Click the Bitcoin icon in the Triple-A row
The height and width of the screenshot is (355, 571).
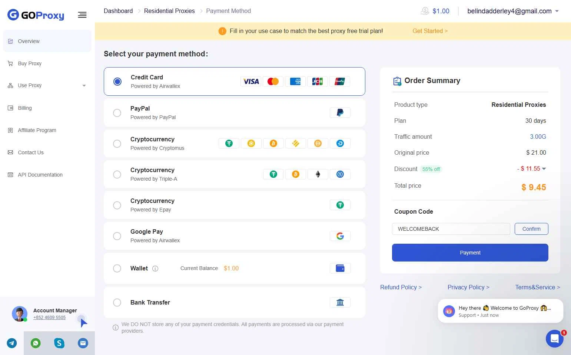coord(296,174)
